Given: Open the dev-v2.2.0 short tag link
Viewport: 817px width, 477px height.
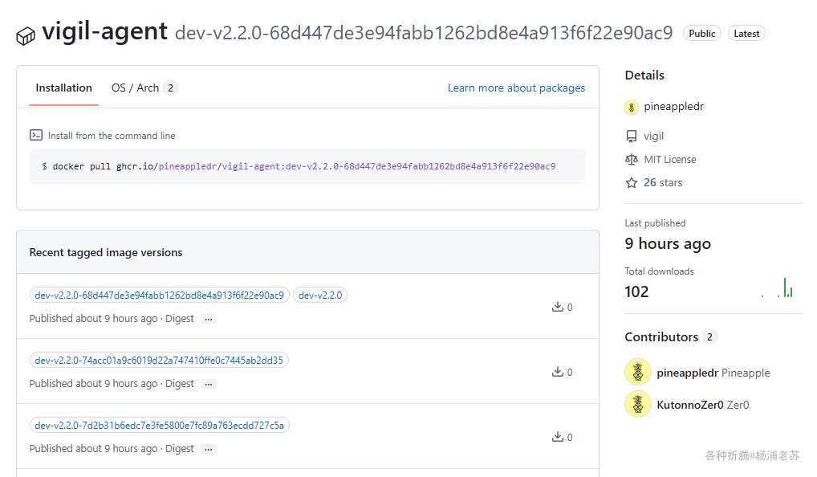Looking at the screenshot, I should (320, 296).
